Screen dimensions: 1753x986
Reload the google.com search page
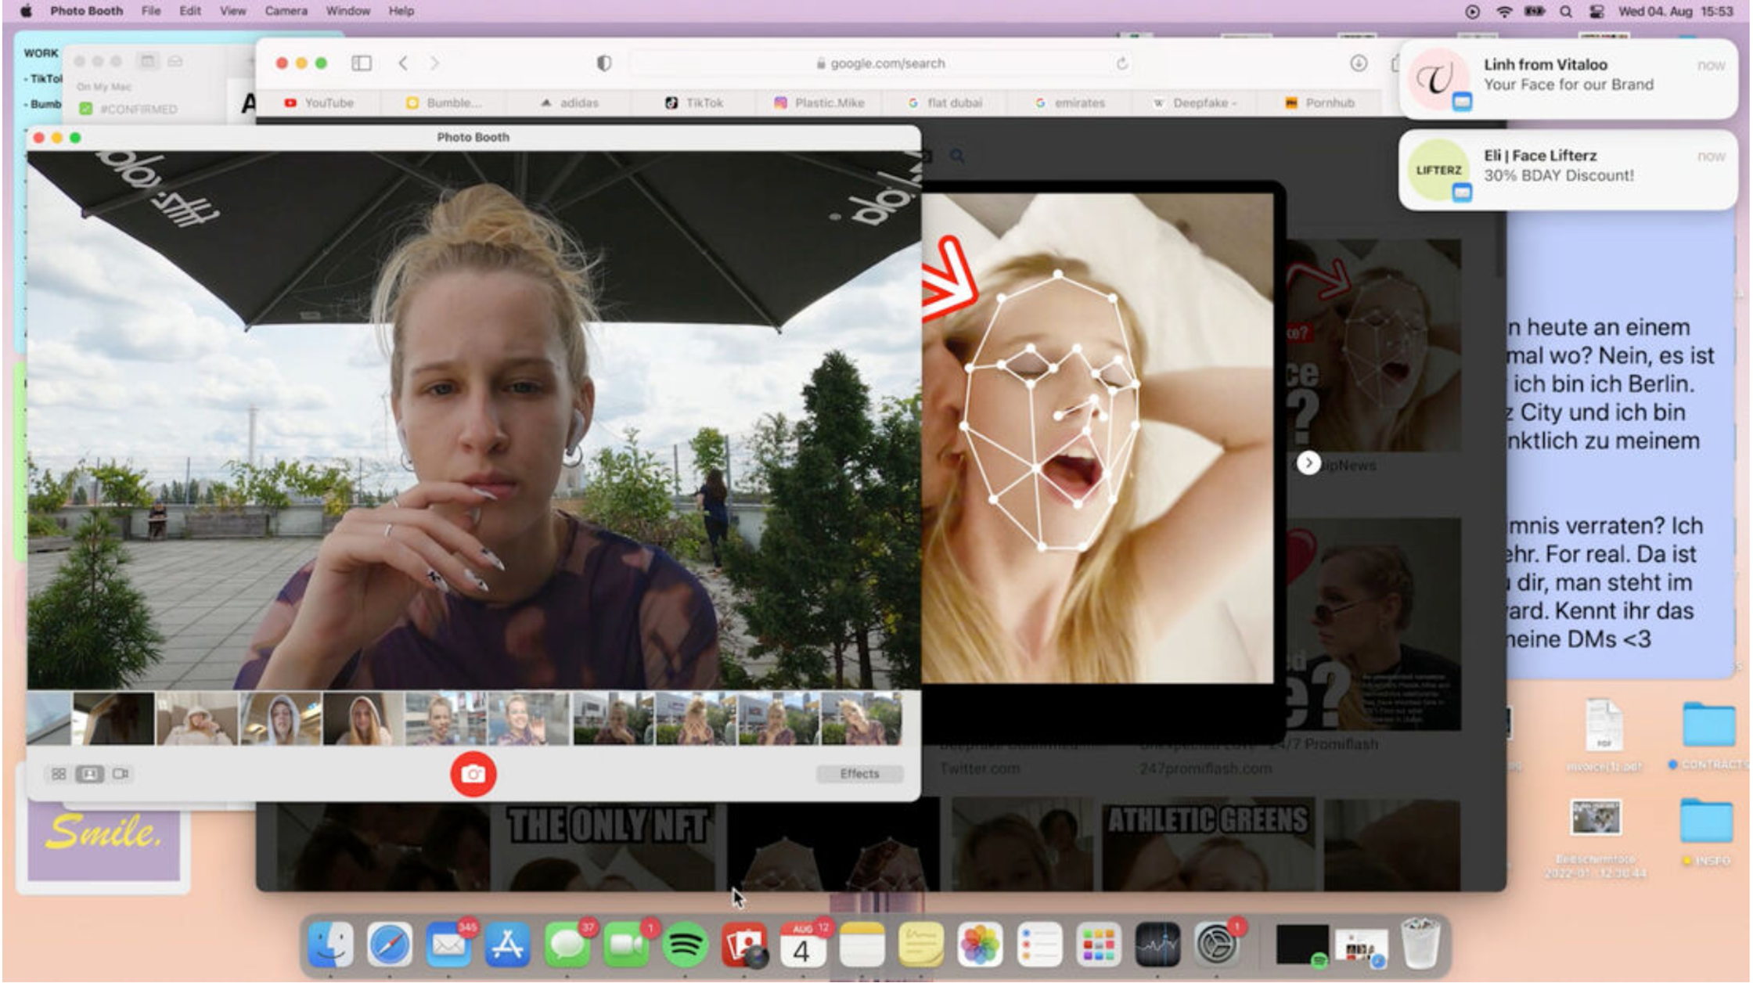click(x=1121, y=63)
